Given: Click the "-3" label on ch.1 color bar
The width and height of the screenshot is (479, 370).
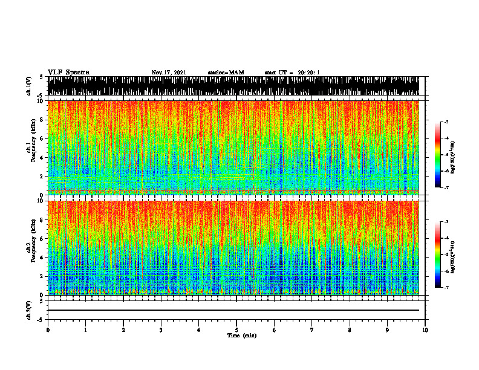Looking at the screenshot, I should pyautogui.click(x=446, y=122).
